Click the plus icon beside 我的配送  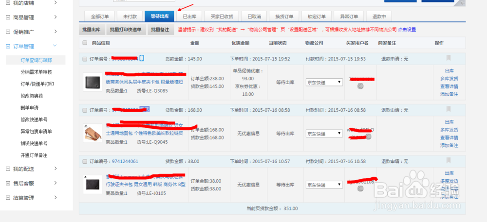click(8, 169)
